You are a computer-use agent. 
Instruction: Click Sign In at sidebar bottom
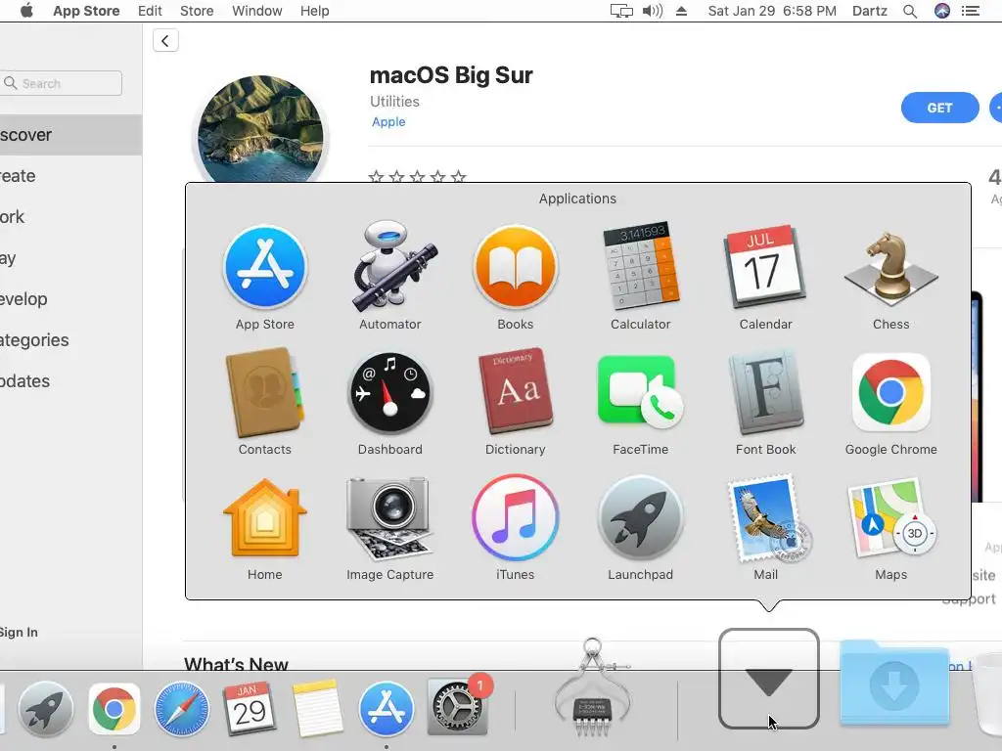[x=20, y=633]
